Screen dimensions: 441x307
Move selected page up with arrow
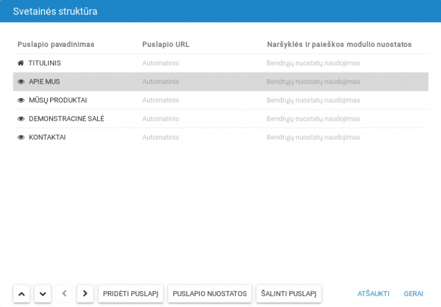point(21,293)
